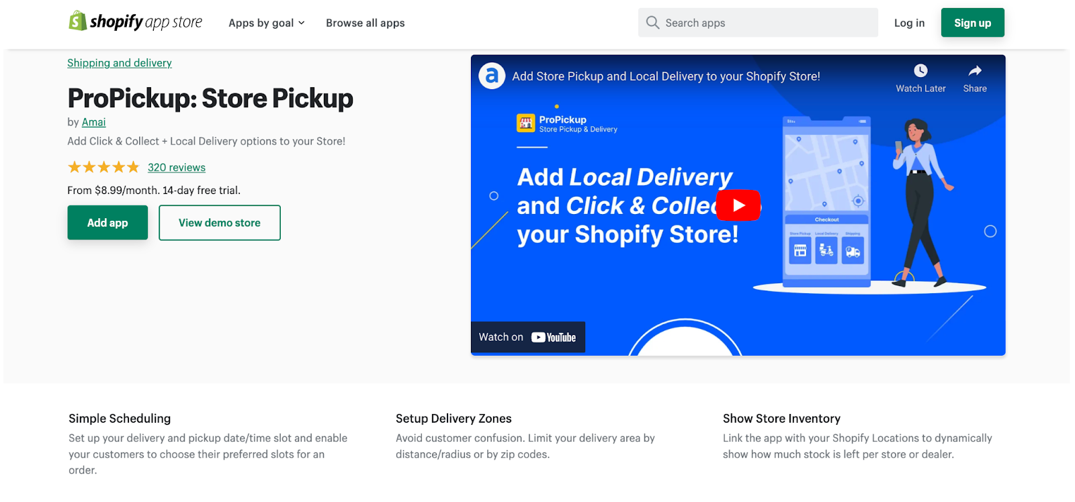Click the local delivery scooter icon in mockup
This screenshot has height=502, width=1075.
(x=826, y=250)
